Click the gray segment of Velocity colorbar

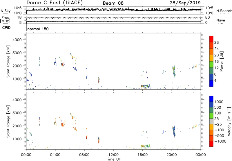211,121
